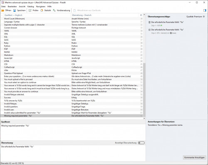Click the list's vertical scrollbar thumb
The image size is (208, 165).
click(x=144, y=90)
